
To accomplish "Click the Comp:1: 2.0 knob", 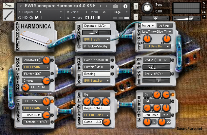I will tap(106, 122).
